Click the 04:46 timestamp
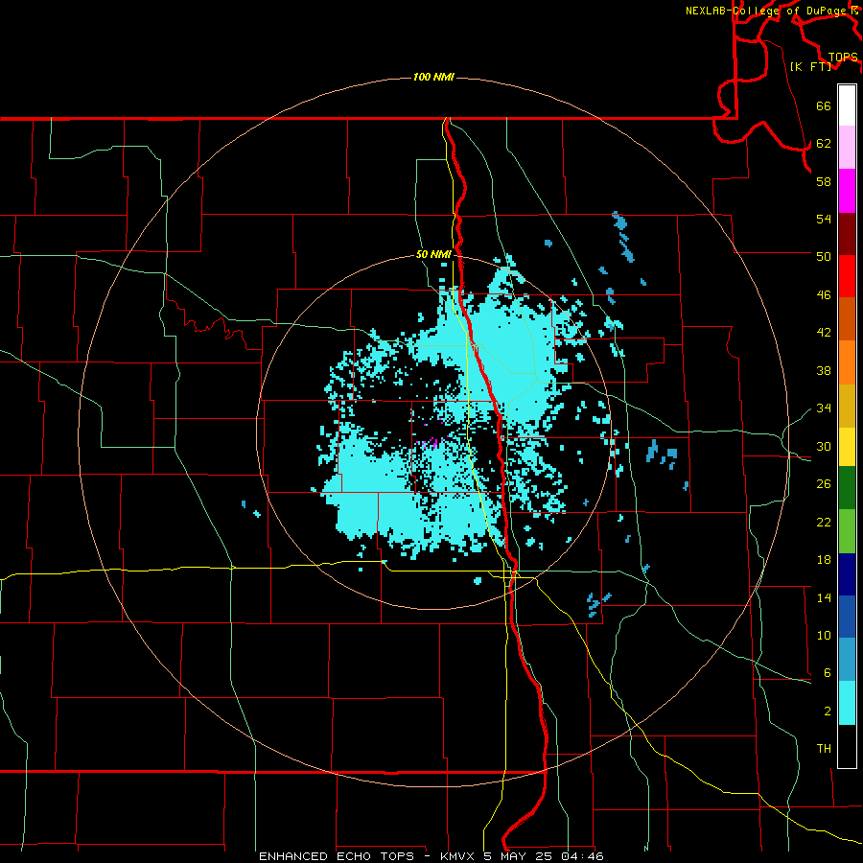 click(x=582, y=856)
